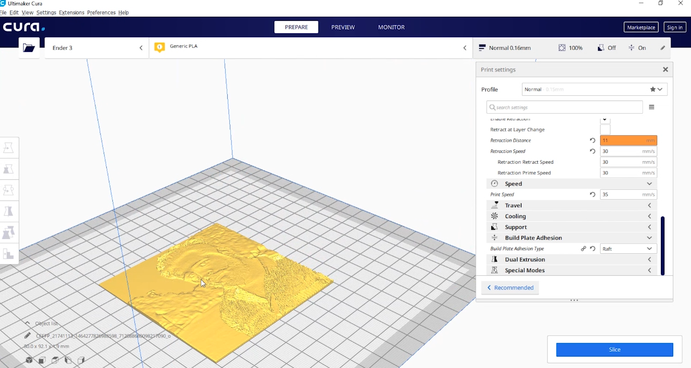Click the Retraction Retract Speed field
The image size is (691, 368).
click(x=628, y=162)
